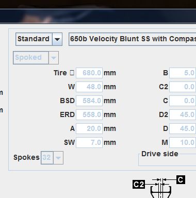
Task: Click the SW 7.0 field
Action: point(89,142)
